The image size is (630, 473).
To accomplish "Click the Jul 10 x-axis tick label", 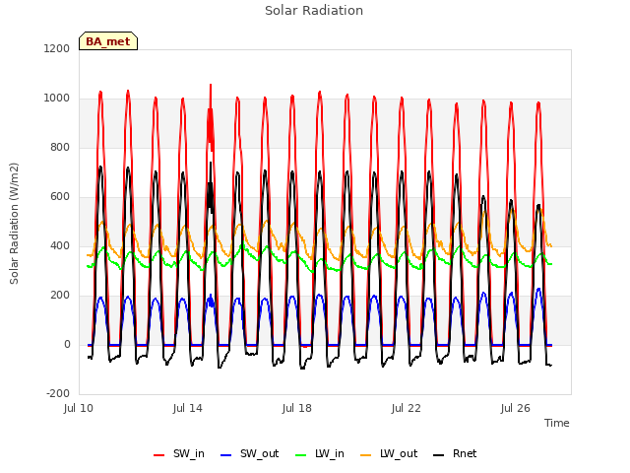I will [79, 408].
